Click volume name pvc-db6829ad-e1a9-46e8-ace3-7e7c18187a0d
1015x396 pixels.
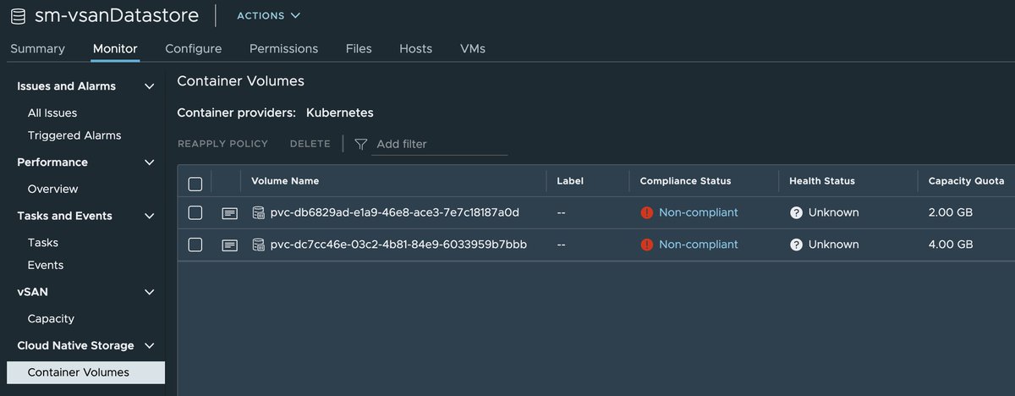[395, 212]
